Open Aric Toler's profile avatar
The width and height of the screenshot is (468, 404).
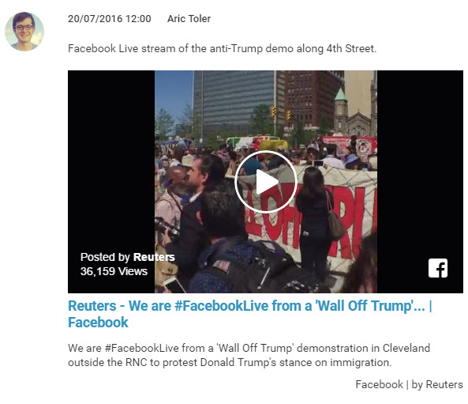[x=24, y=32]
